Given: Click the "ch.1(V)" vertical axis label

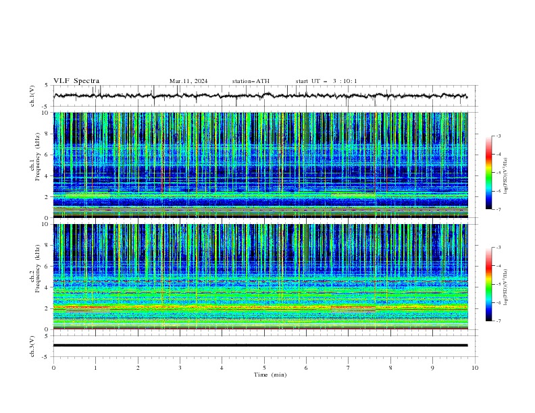Looking at the screenshot, I should pyautogui.click(x=32, y=96).
